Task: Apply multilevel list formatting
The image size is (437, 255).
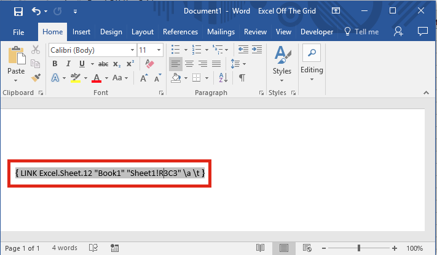Action: pos(218,50)
